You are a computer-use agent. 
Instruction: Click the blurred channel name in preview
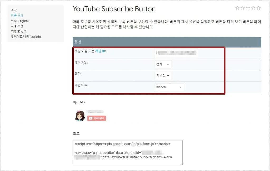[95, 112]
